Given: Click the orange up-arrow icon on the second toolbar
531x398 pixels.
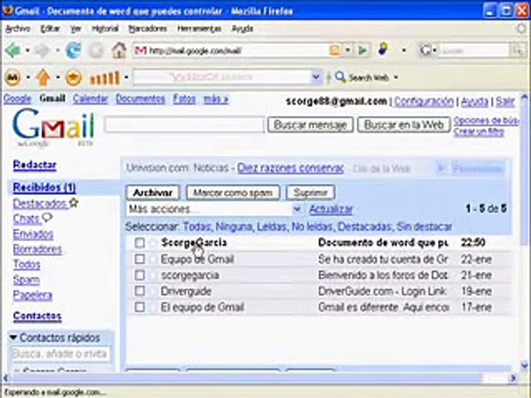Looking at the screenshot, I should coord(43,77).
